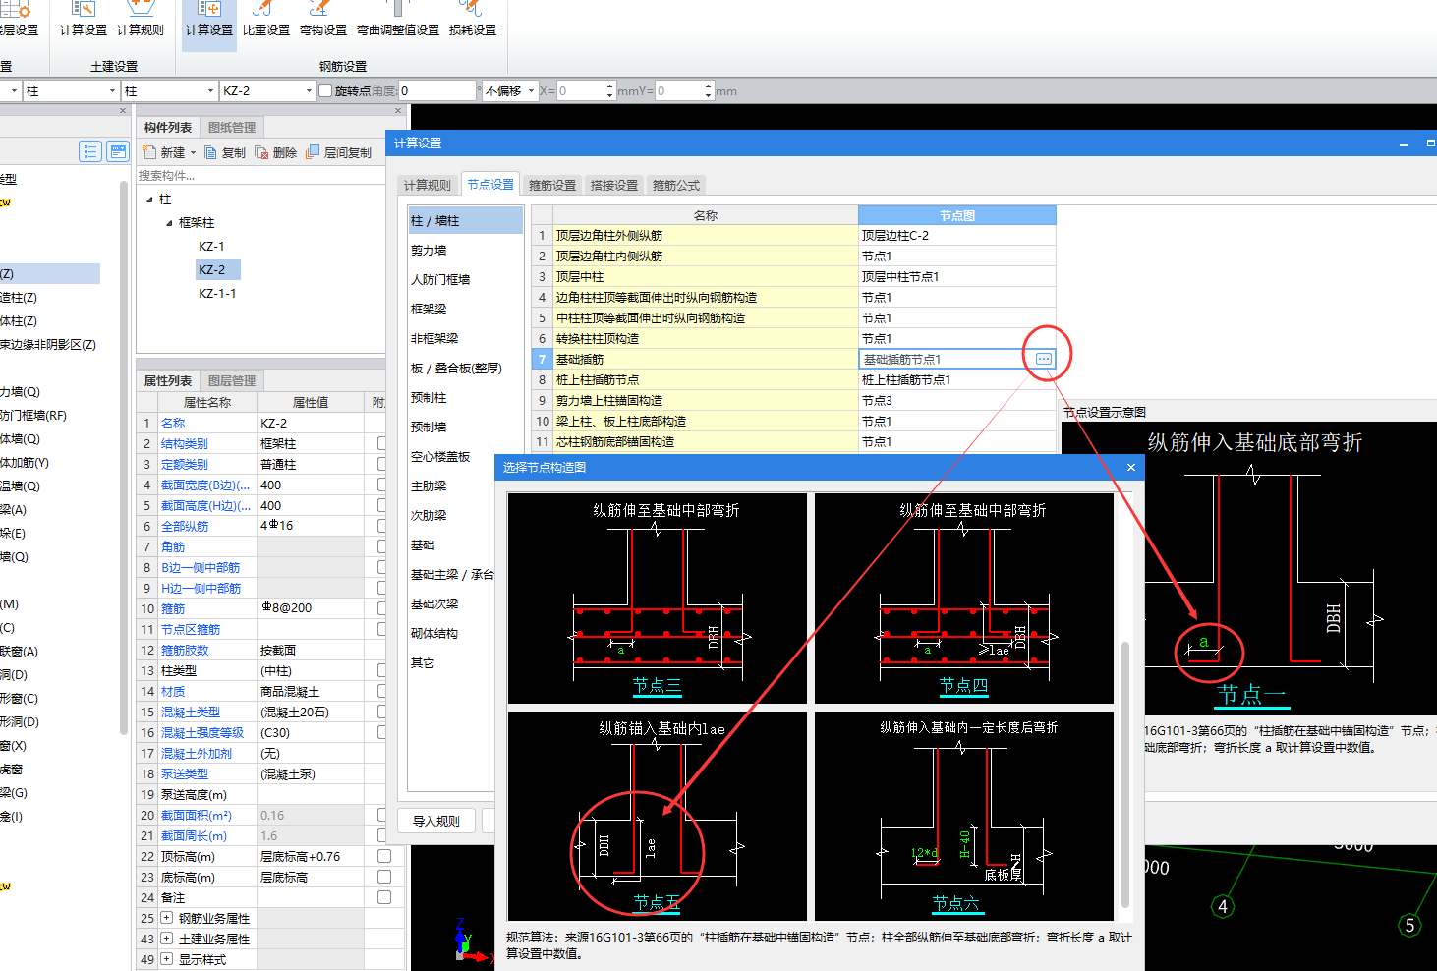Open the 比重设置 rebar tool
This screenshot has height=971, width=1437.
(266, 20)
